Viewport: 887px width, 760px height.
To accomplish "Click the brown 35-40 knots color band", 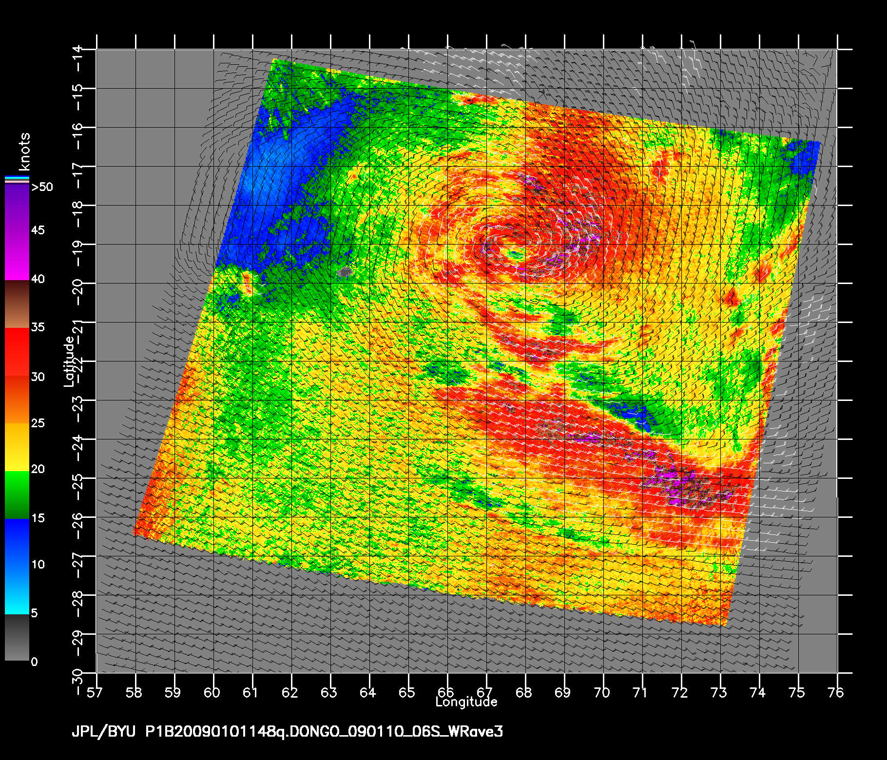I will 17,304.
